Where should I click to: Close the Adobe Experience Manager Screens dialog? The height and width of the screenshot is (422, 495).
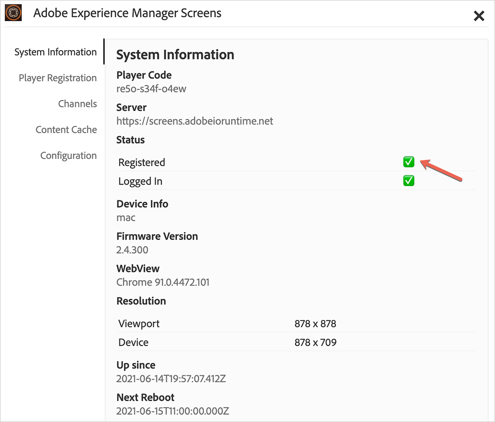click(x=479, y=16)
